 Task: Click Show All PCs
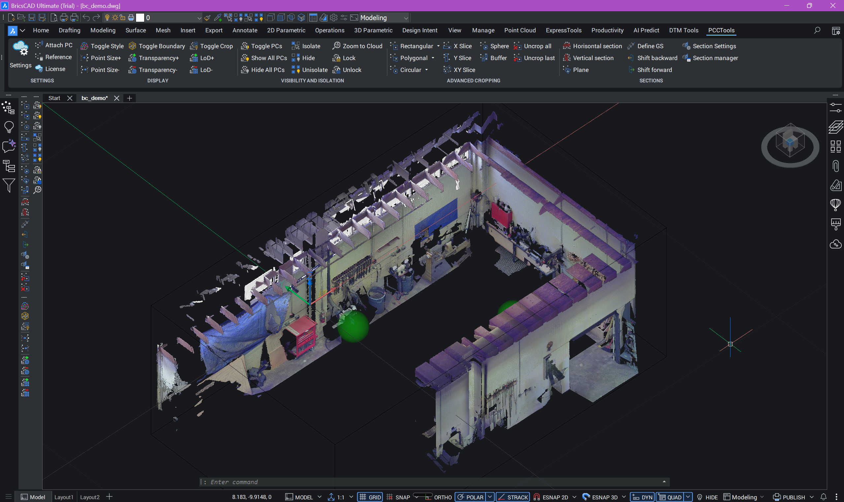point(264,58)
